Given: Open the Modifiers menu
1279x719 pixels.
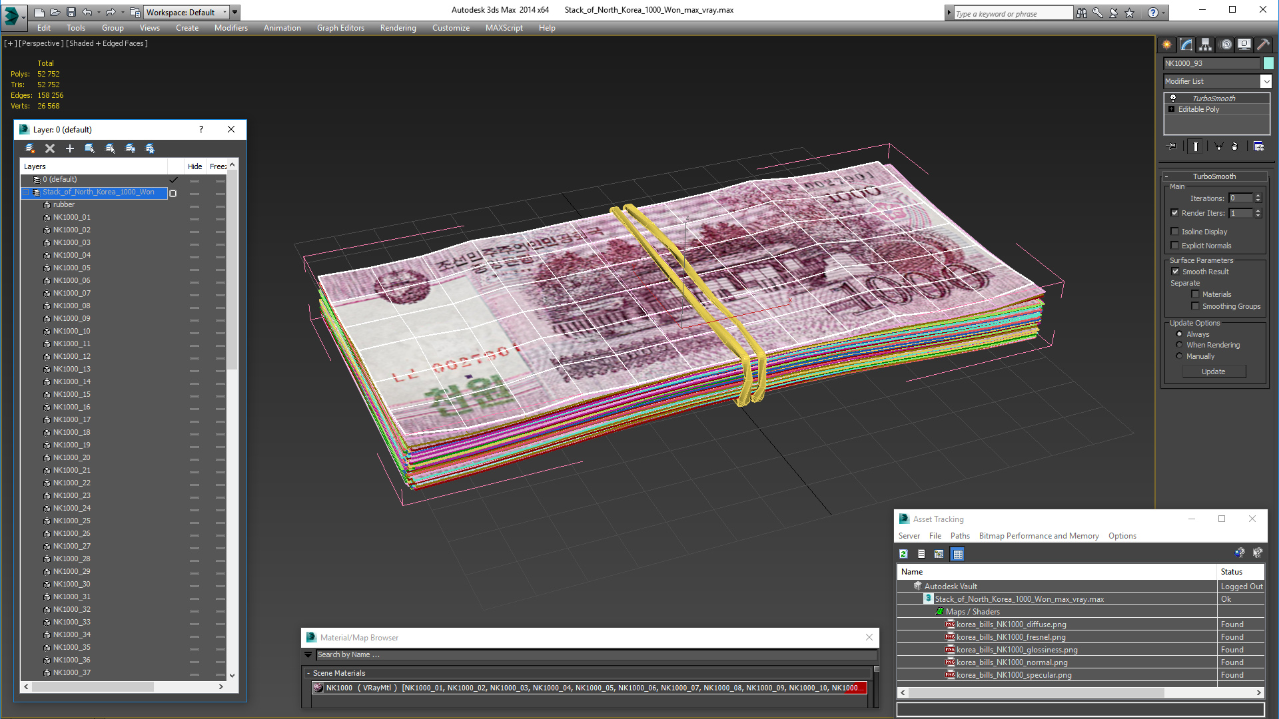Looking at the screenshot, I should pos(231,28).
